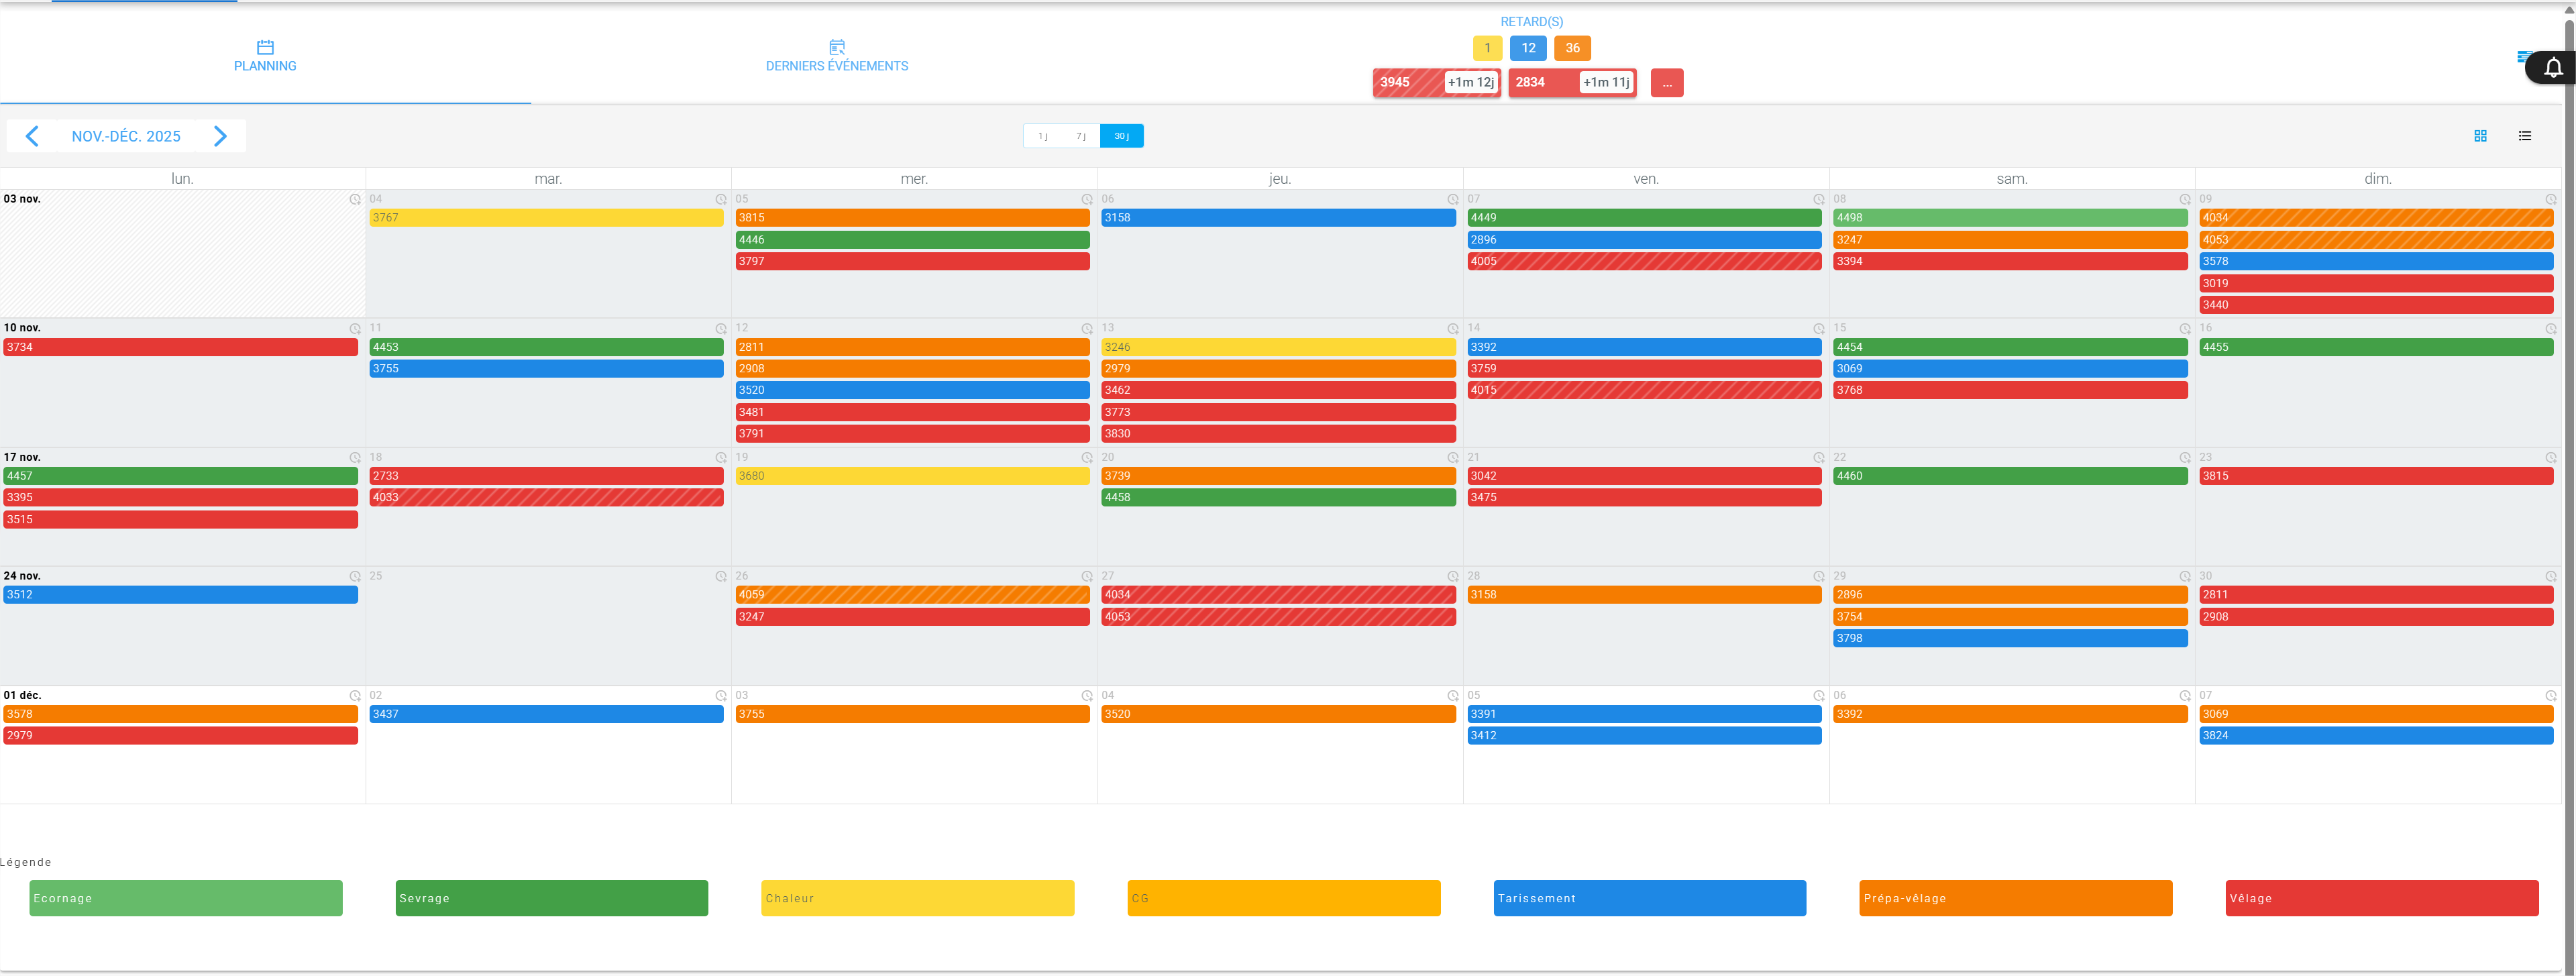Open the Derniers événements tab
This screenshot has width=2576, height=976.
[x=837, y=56]
